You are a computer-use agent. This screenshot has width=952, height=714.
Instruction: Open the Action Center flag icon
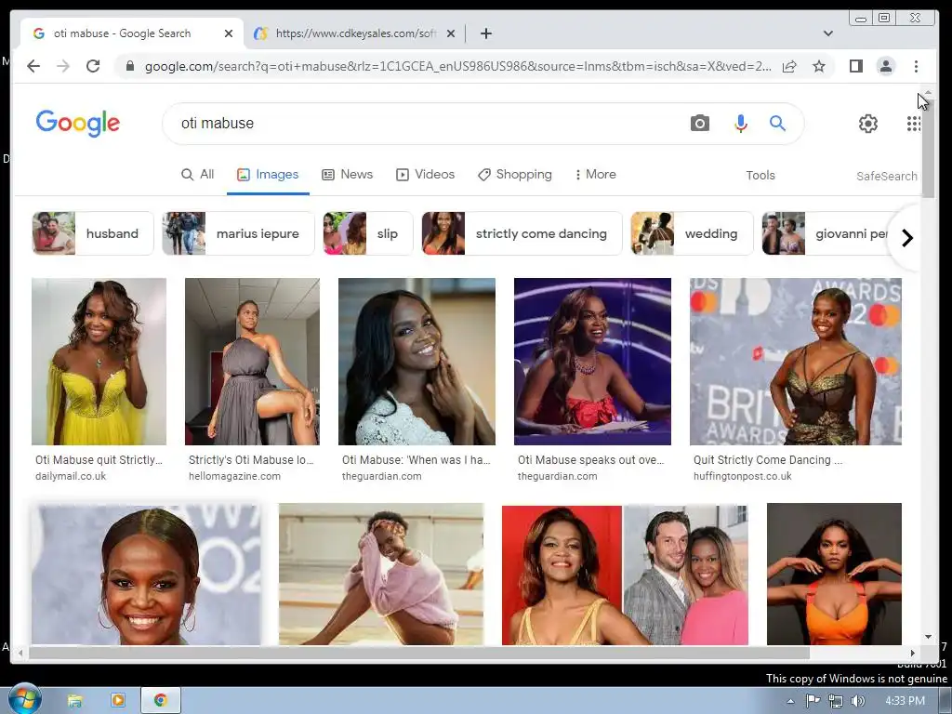[813, 701]
